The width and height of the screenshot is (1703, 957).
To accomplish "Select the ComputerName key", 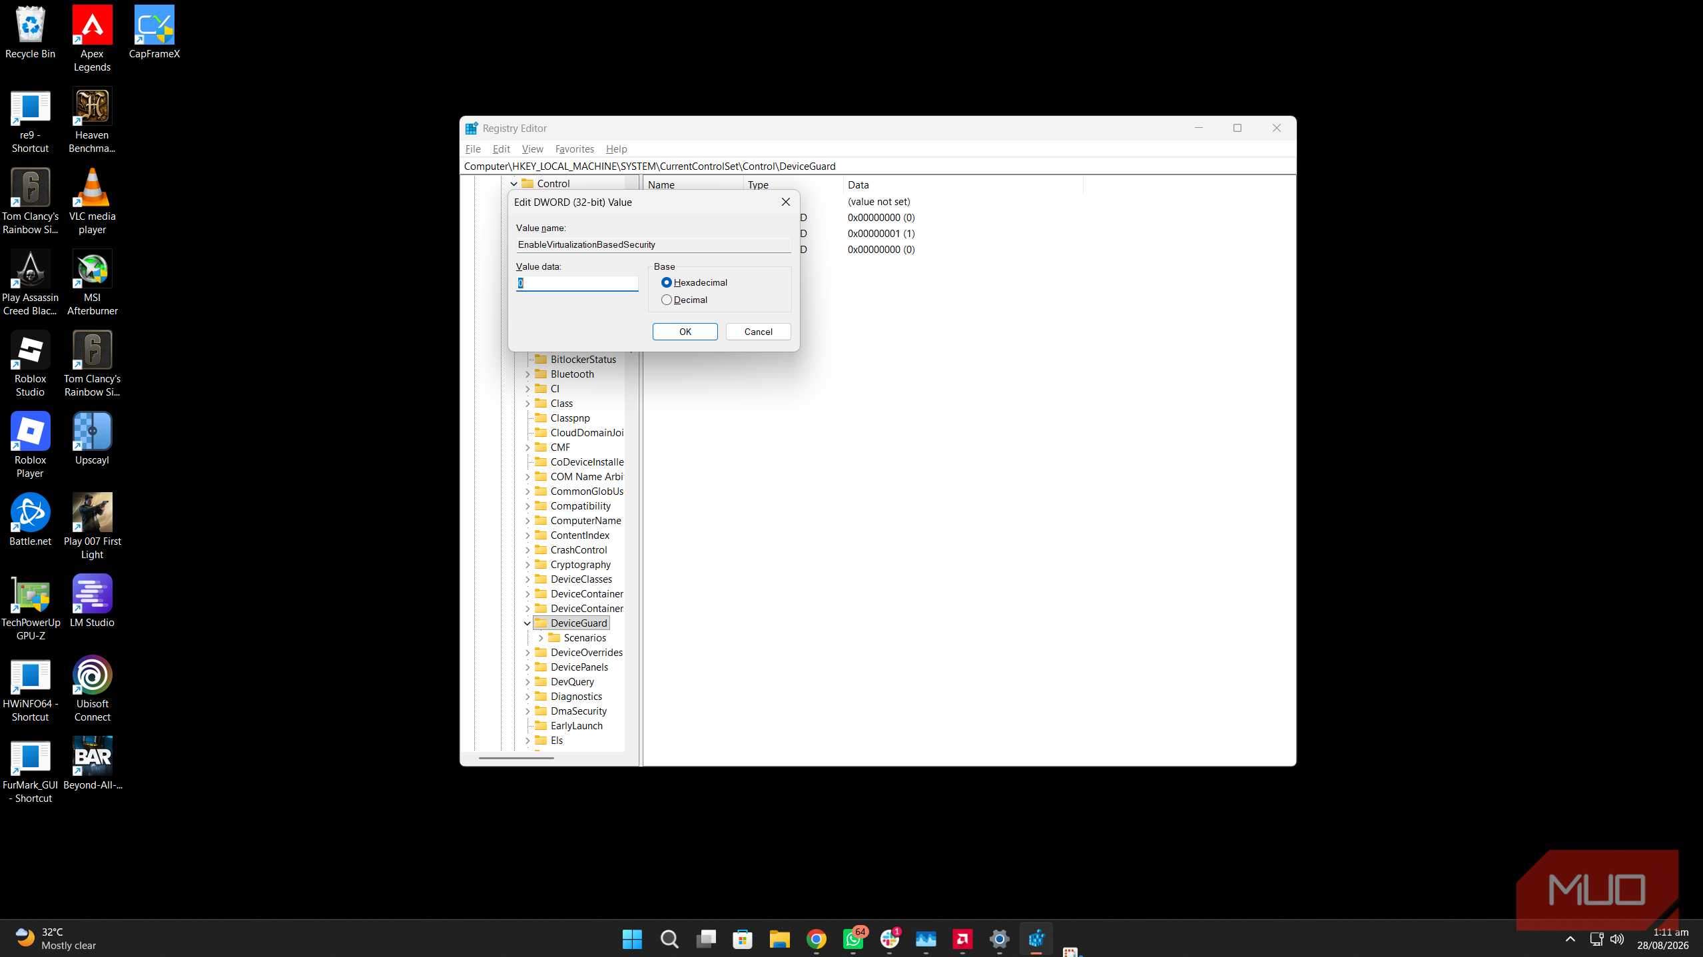I will click(585, 521).
